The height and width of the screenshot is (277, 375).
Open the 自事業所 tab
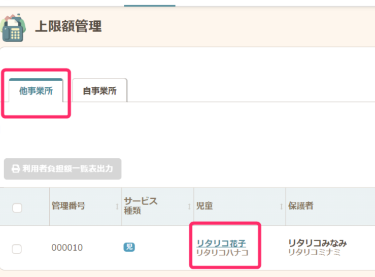(x=99, y=91)
